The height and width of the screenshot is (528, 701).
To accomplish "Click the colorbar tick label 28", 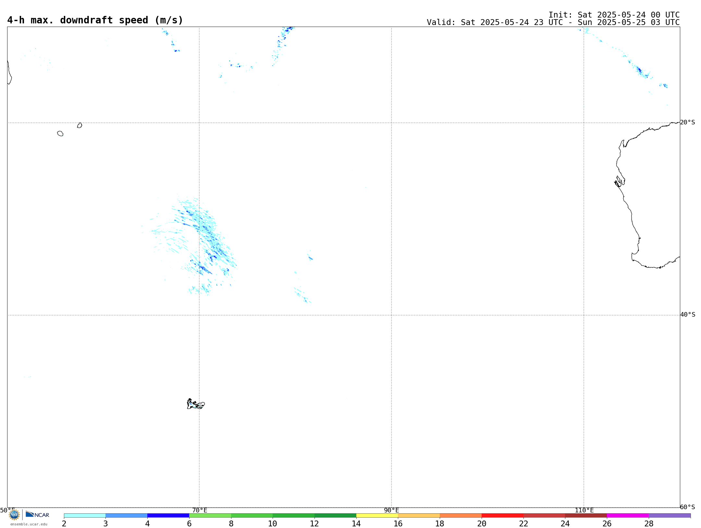I will pos(649,523).
